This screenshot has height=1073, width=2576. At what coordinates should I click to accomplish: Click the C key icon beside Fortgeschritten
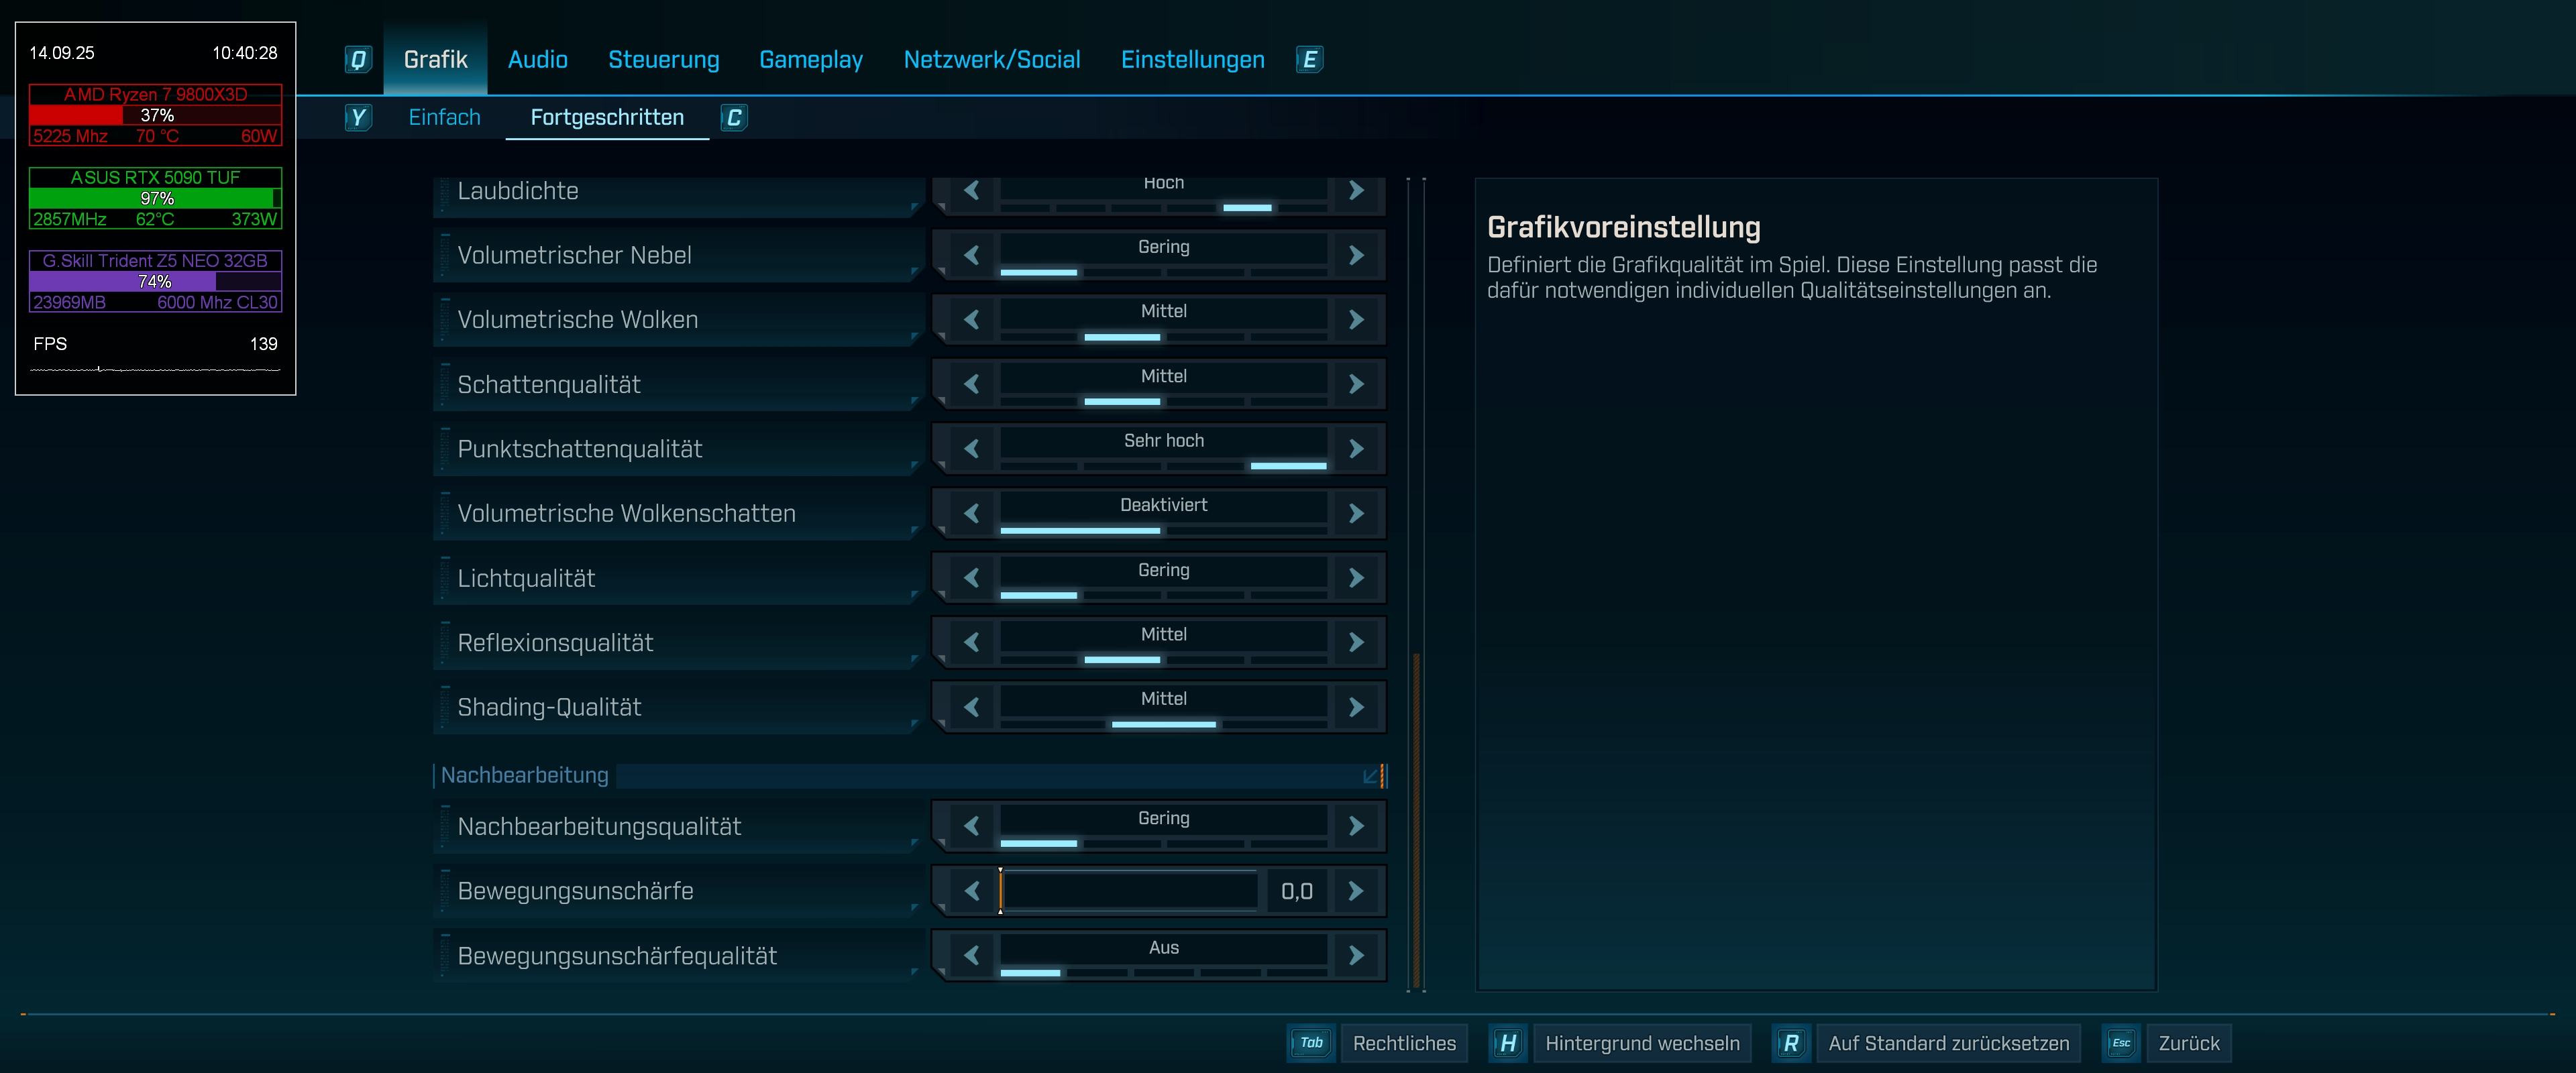(734, 118)
